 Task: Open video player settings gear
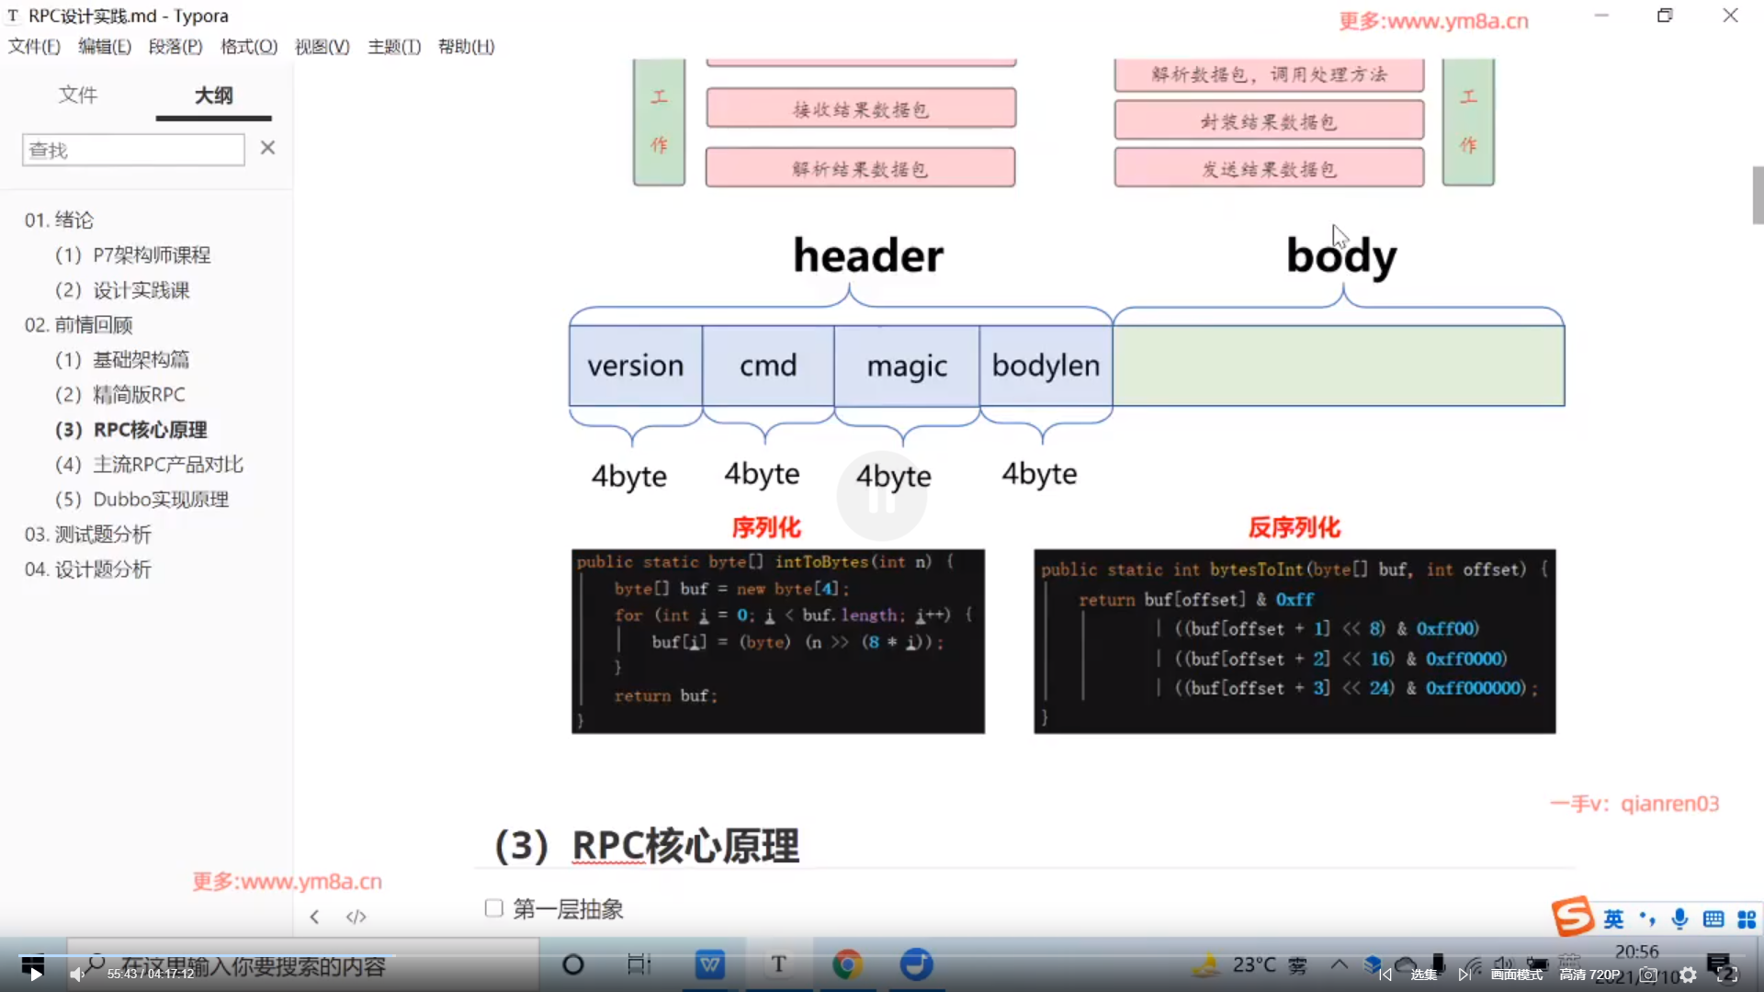point(1688,975)
